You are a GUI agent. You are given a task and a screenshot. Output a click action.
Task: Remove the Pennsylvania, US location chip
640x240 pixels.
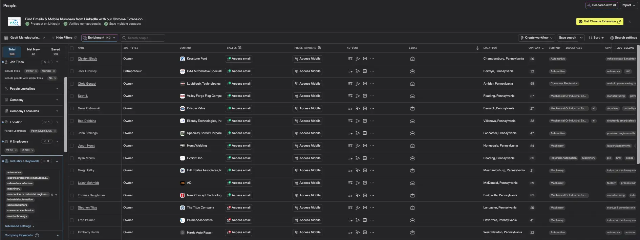coord(55,131)
